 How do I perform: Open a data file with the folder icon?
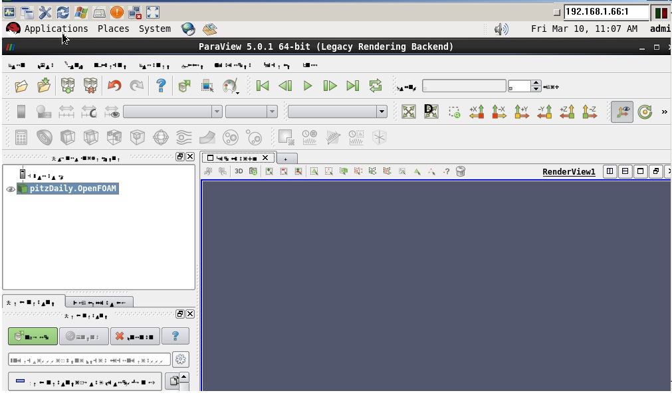[x=21, y=86]
